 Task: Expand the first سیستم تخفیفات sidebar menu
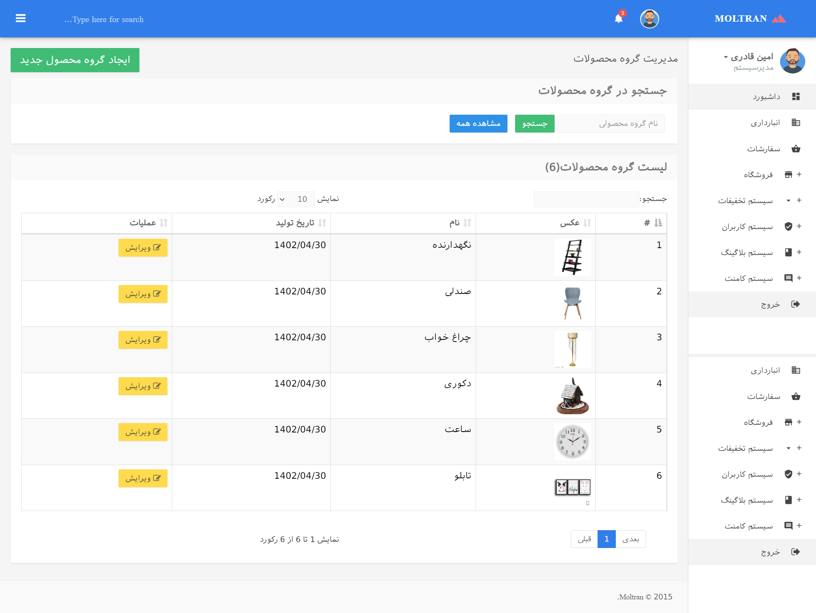click(745, 201)
